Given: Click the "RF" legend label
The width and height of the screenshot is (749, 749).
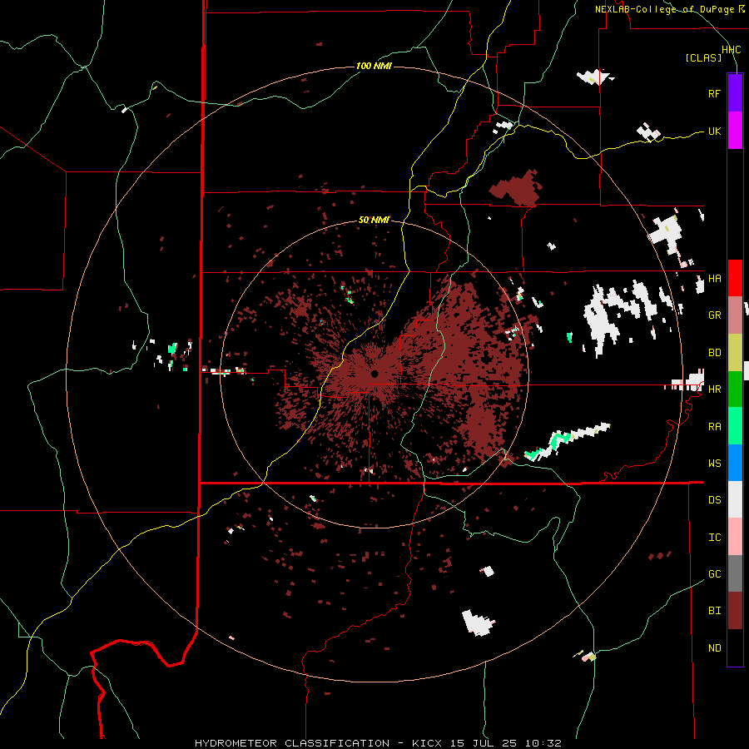Looking at the screenshot, I should tap(714, 93).
